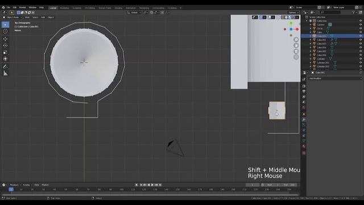
Task: Switch perspective/orthographic gizmo button
Action: 296,57
